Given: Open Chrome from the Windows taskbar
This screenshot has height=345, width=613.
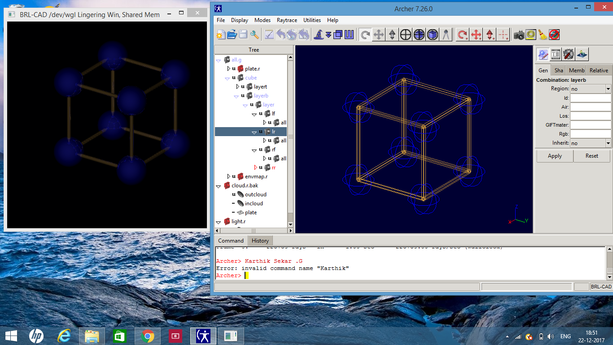Looking at the screenshot, I should point(148,336).
